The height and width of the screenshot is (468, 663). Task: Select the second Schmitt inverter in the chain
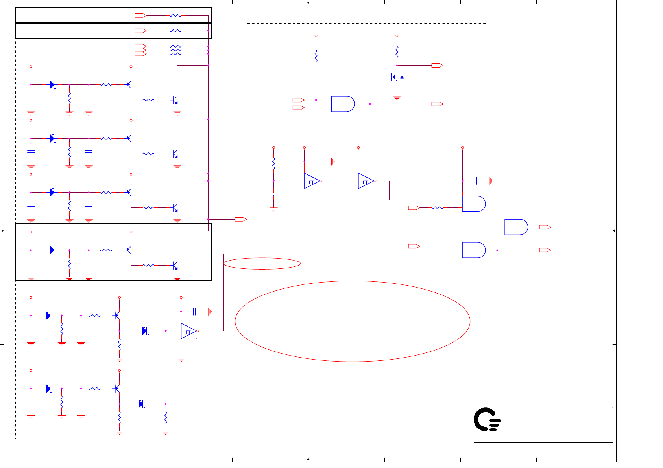[366, 181]
